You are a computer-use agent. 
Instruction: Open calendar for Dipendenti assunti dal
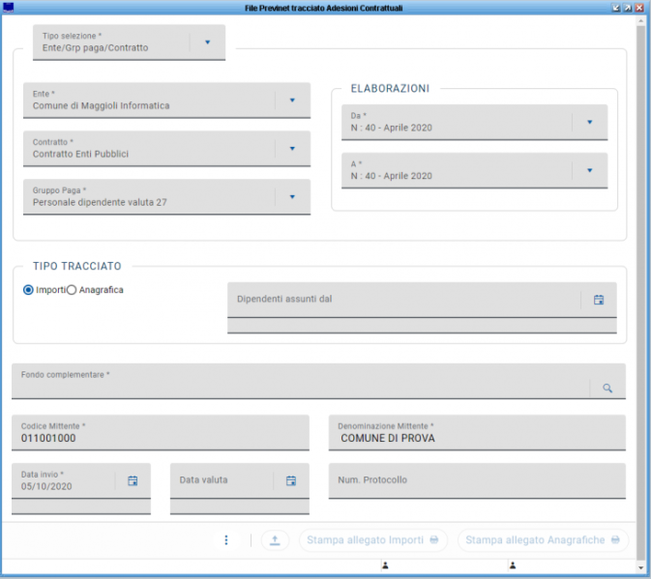coord(598,300)
